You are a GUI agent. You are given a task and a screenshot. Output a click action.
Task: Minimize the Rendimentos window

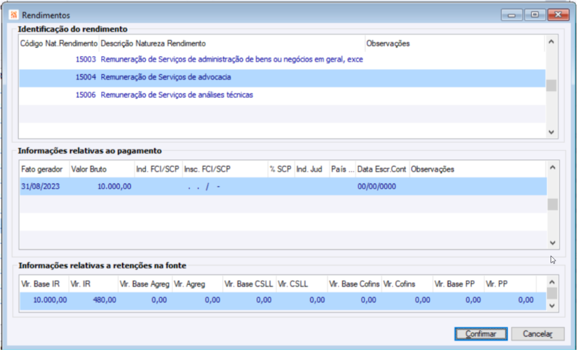(x=512, y=14)
